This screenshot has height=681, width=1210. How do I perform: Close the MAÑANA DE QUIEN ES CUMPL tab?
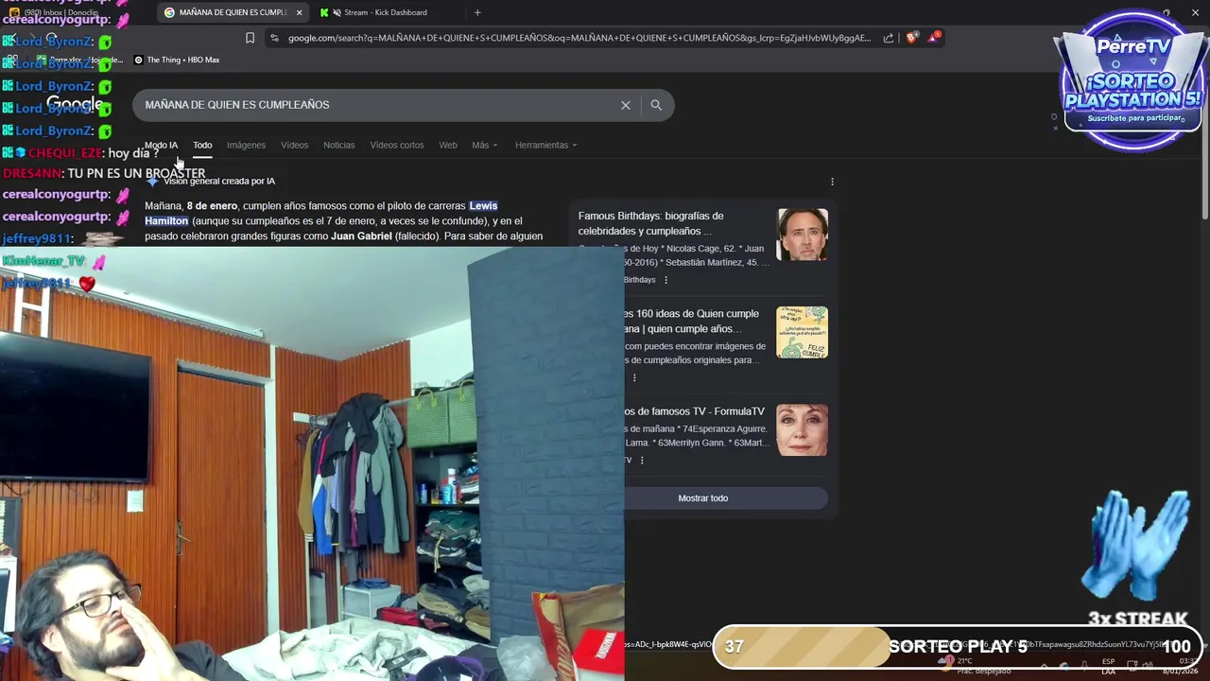pos(300,12)
